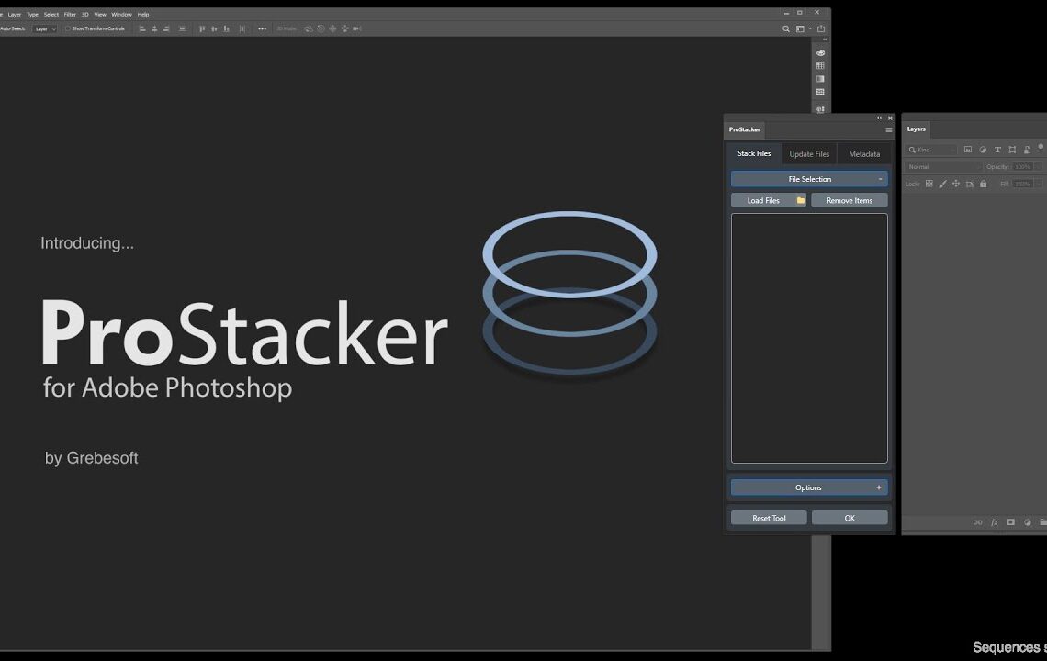Select the filter-by-pixel-layers icon in Layers panel
Viewport: 1047px width, 661px height.
pos(968,150)
